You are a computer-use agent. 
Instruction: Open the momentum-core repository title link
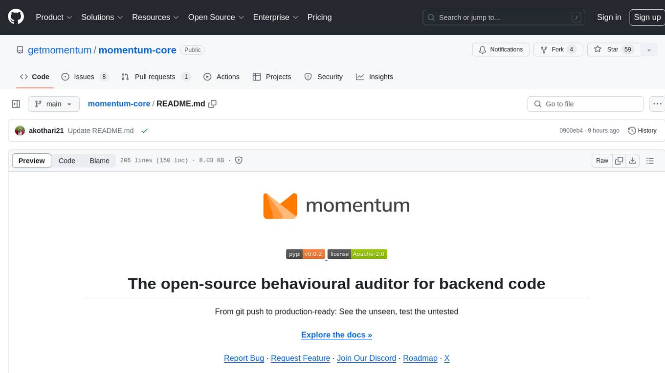tap(137, 50)
